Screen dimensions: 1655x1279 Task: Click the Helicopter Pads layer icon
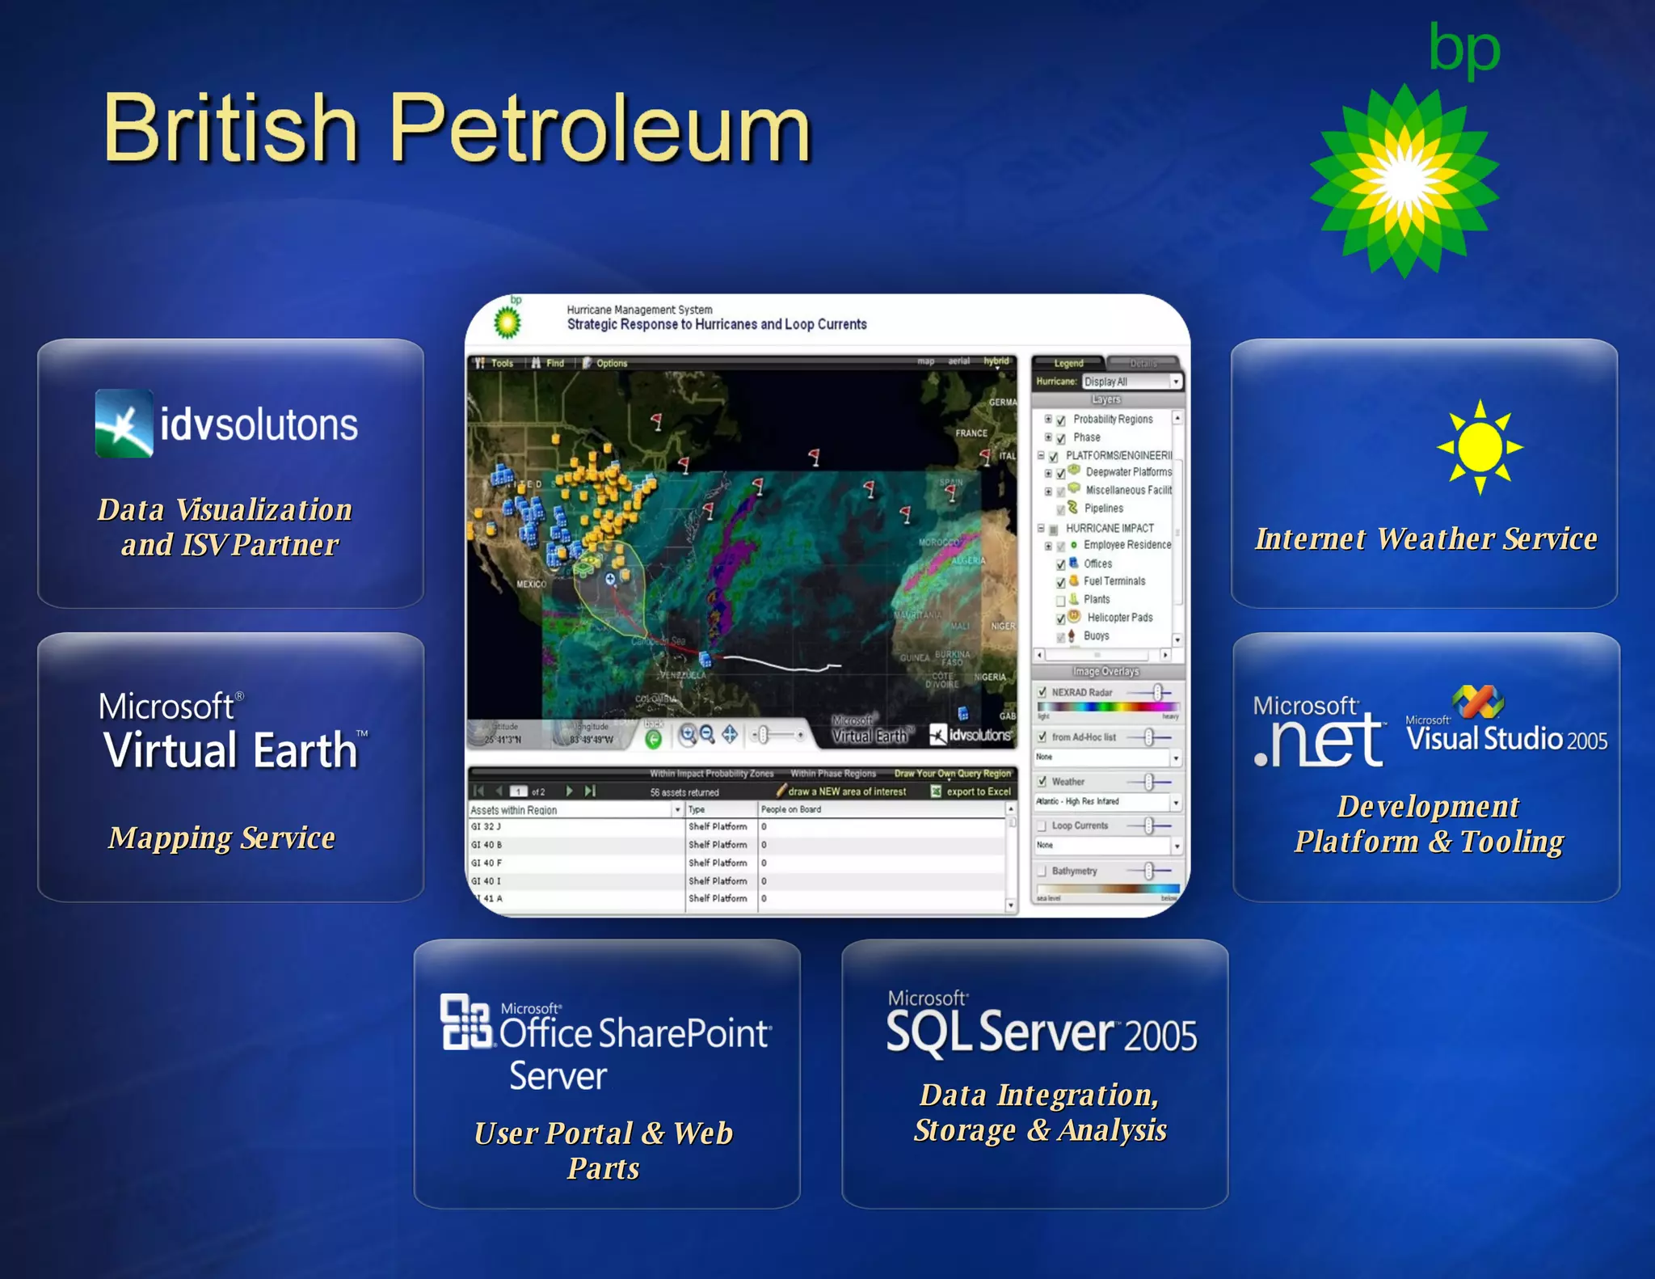tap(1075, 616)
